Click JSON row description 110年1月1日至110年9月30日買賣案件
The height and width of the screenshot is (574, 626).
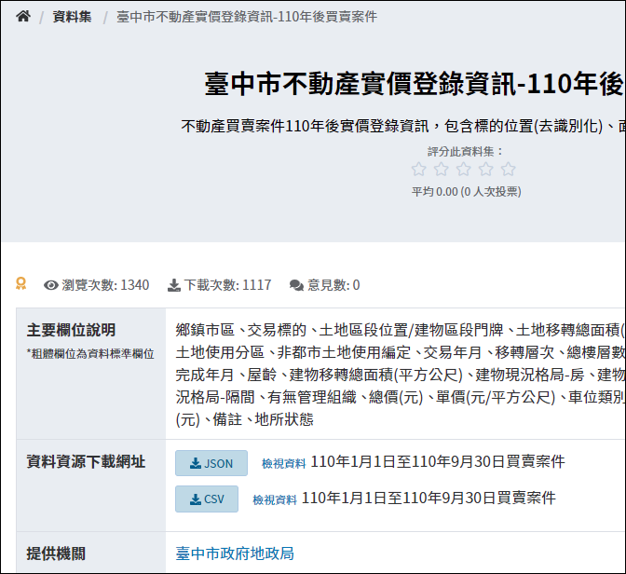click(438, 462)
